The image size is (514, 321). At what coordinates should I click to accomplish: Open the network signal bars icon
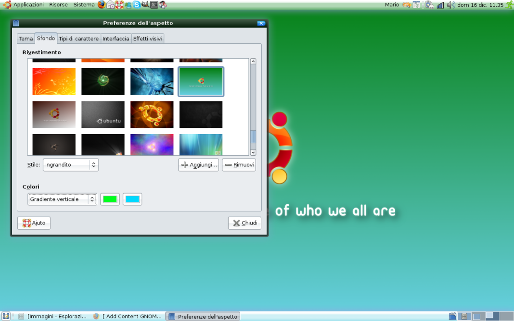coord(440,5)
